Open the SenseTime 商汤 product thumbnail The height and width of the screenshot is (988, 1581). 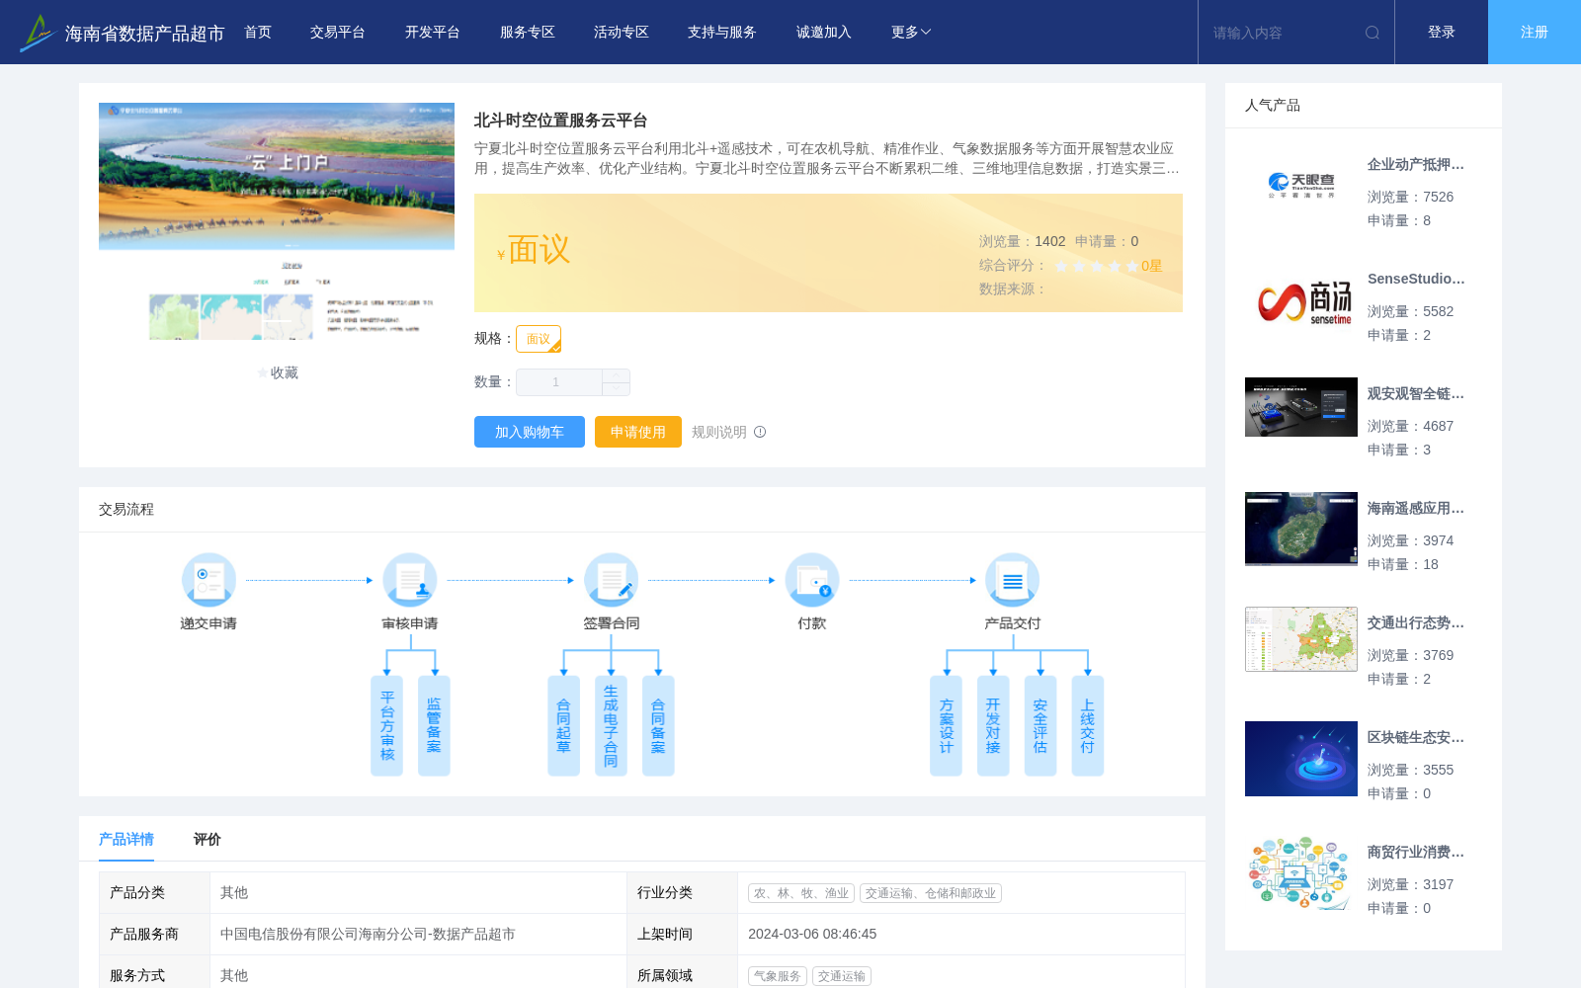[1301, 300]
